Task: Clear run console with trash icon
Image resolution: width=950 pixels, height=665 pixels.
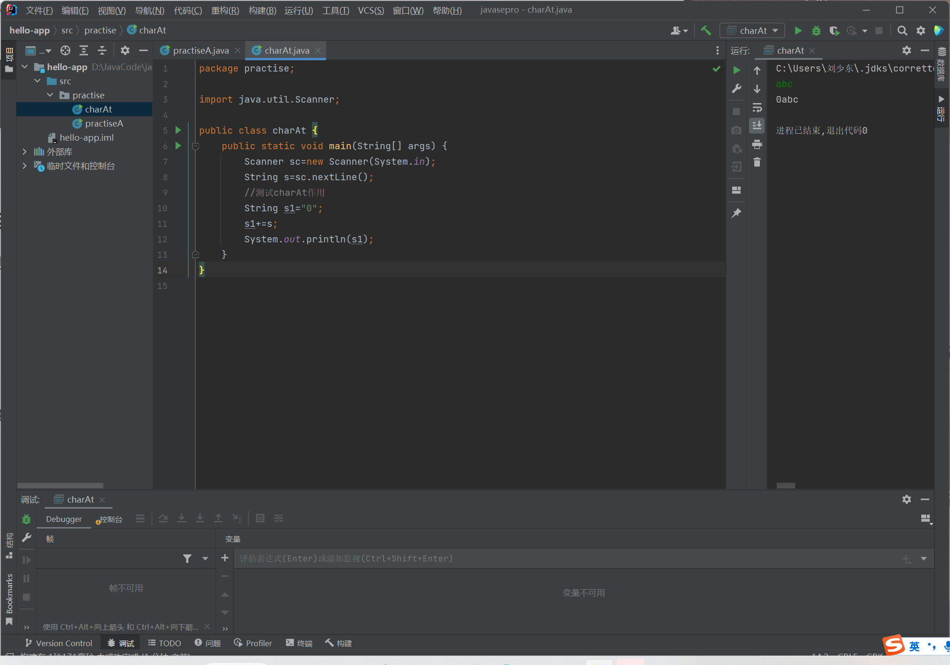Action: pyautogui.click(x=757, y=163)
